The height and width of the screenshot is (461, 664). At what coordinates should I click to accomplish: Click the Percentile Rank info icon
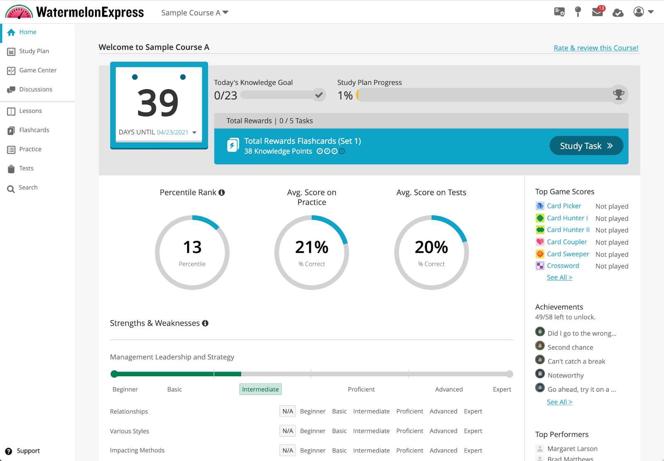click(222, 193)
